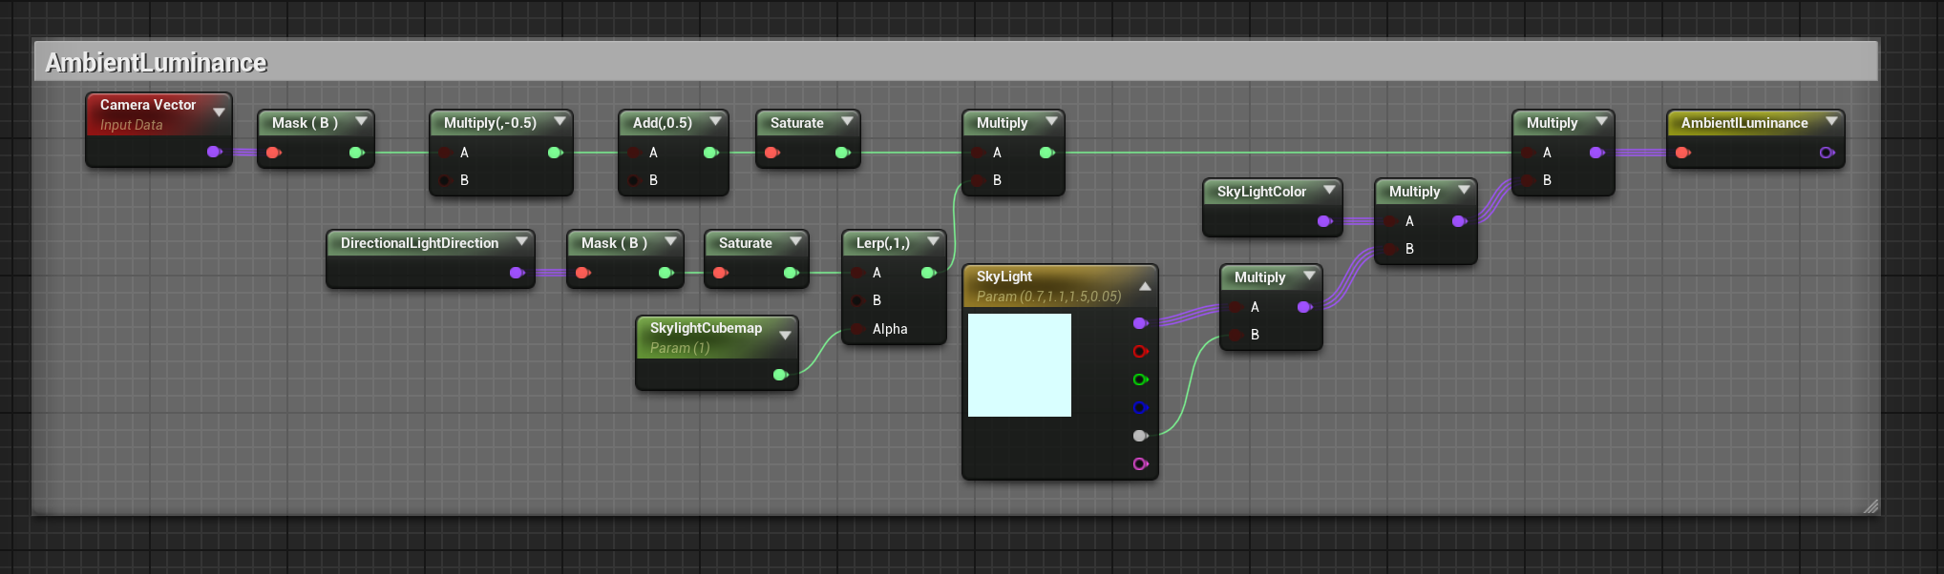
Task: Select the Multiply(,-0.5) node header
Action: pos(490,123)
